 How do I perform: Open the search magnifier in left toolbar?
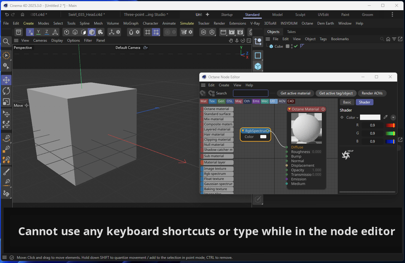[x=6, y=41]
